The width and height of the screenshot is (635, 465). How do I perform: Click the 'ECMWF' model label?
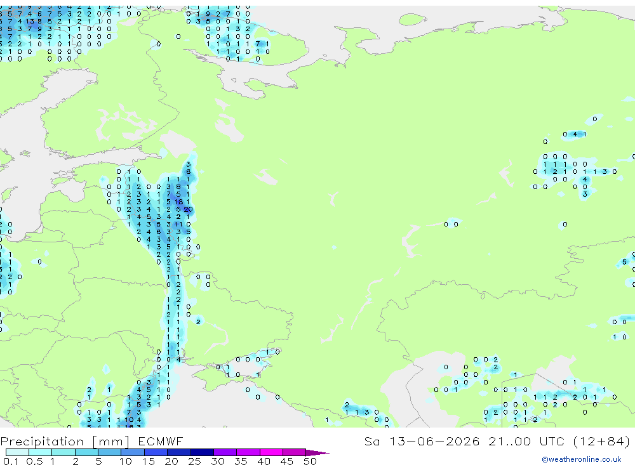161,441
